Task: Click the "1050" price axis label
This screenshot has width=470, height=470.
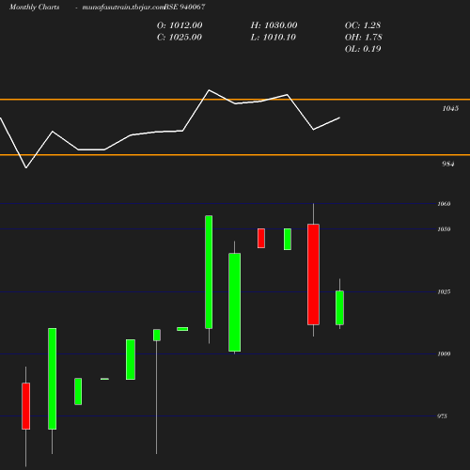Action: pos(444,229)
